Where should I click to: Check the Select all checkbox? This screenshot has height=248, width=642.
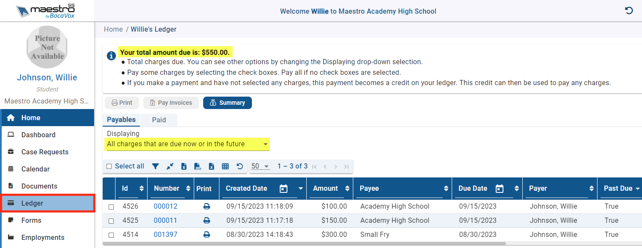pos(109,166)
